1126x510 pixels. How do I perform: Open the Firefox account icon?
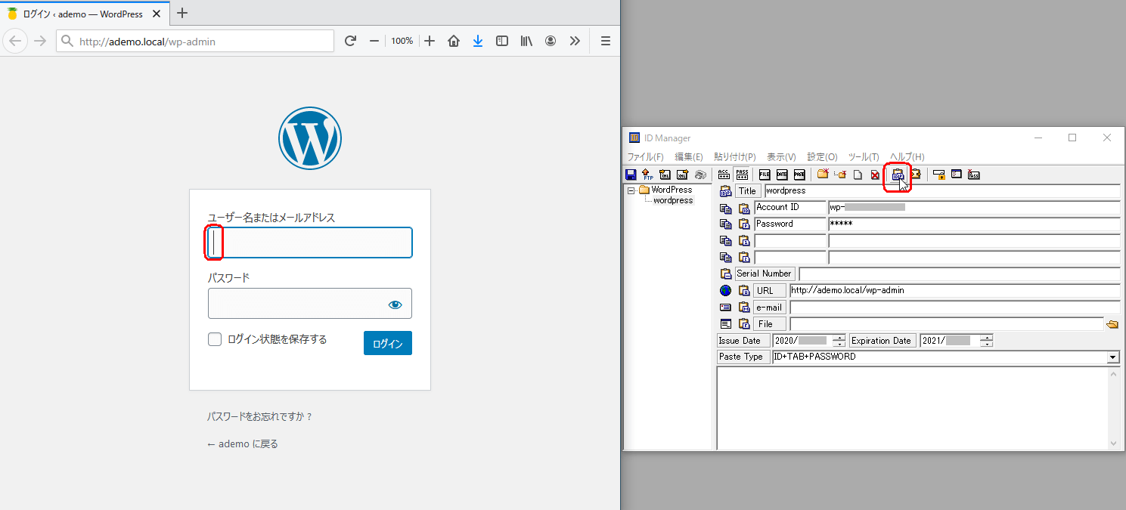pos(551,41)
